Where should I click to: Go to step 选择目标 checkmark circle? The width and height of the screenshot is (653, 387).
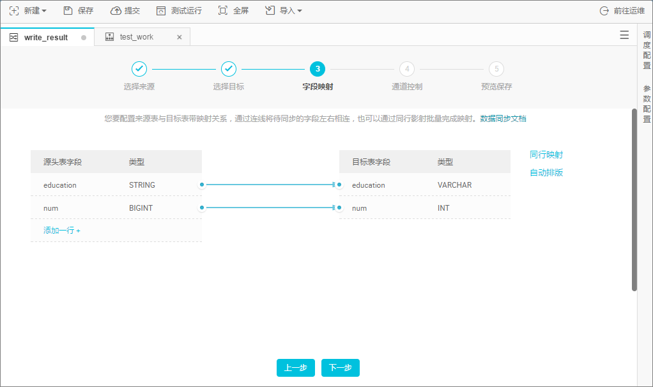click(x=229, y=69)
